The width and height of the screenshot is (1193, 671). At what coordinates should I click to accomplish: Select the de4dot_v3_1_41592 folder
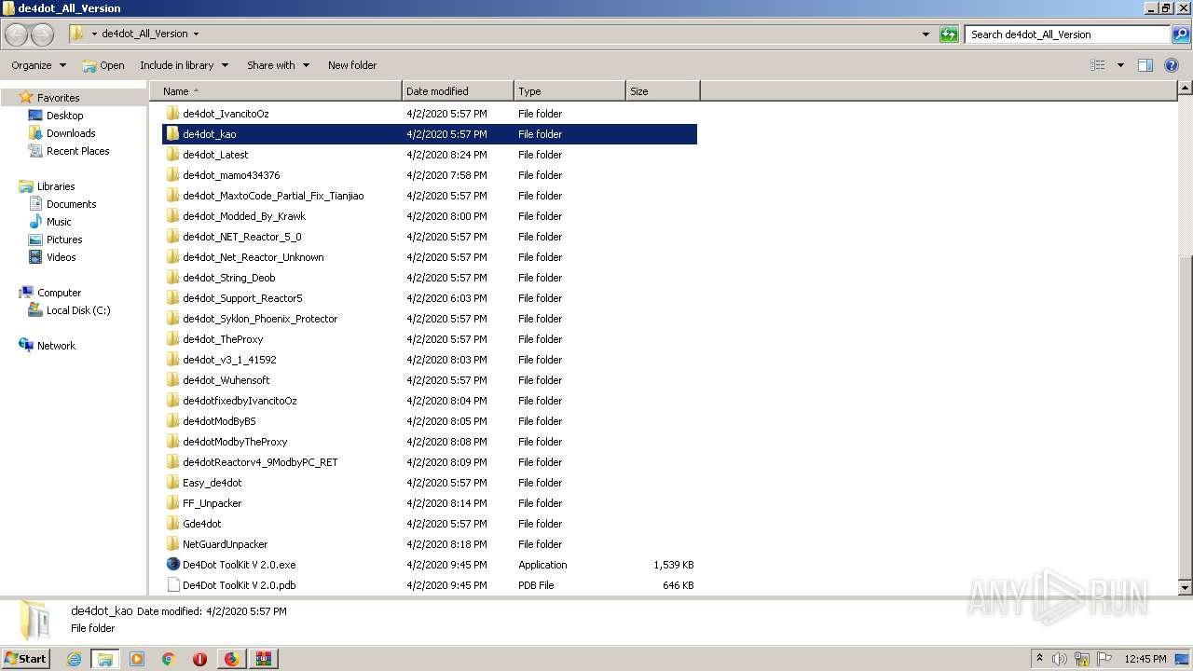[430, 360]
